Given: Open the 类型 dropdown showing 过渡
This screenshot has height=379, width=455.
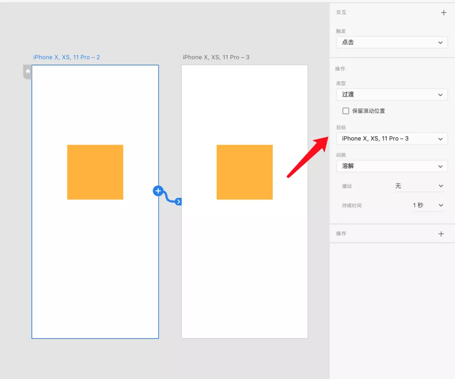Looking at the screenshot, I should [392, 94].
